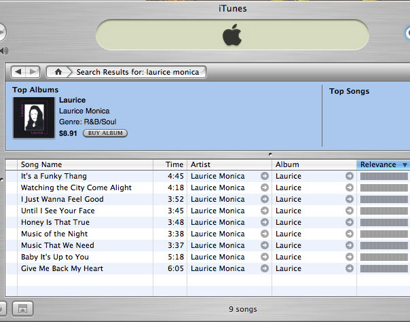Select the song Give Me Back My Heart
Image resolution: width=410 pixels, height=322 pixels.
[x=62, y=268]
